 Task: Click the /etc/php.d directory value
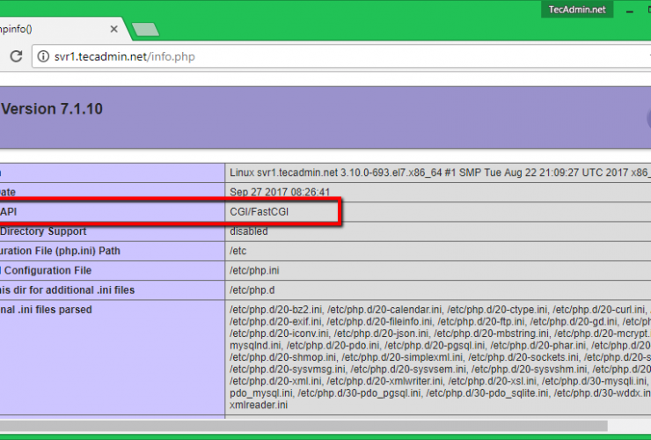pyautogui.click(x=253, y=290)
